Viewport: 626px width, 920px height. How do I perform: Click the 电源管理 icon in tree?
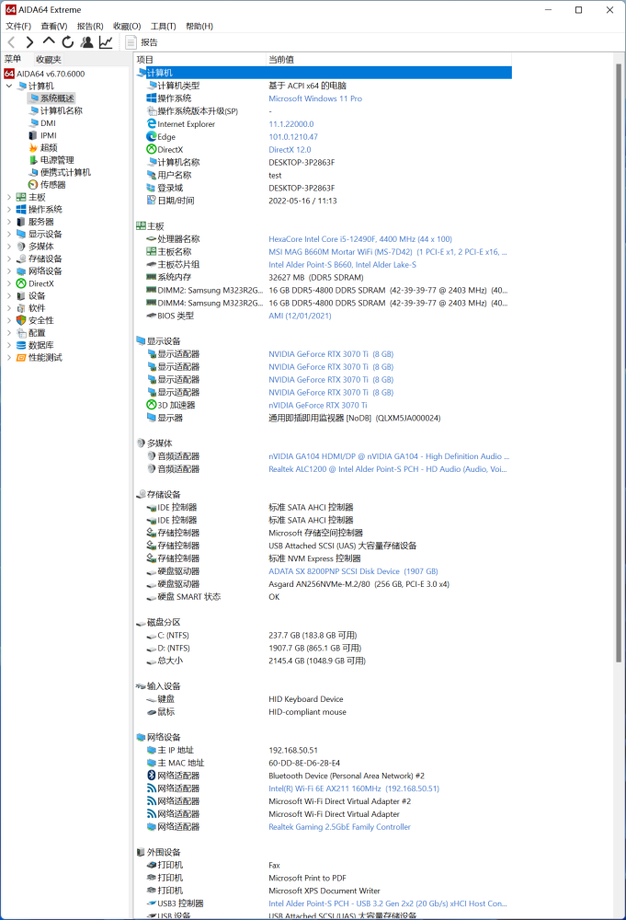(x=33, y=159)
